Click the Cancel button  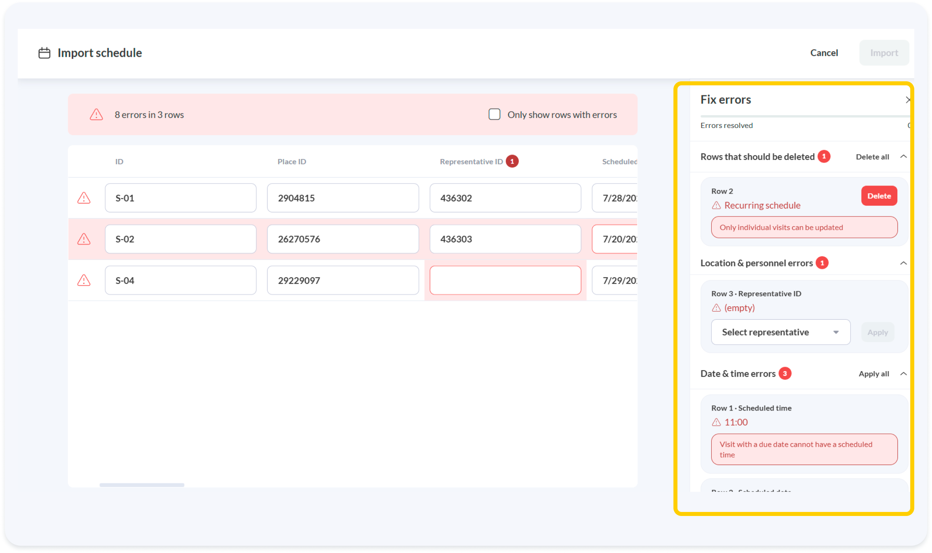pyautogui.click(x=824, y=53)
